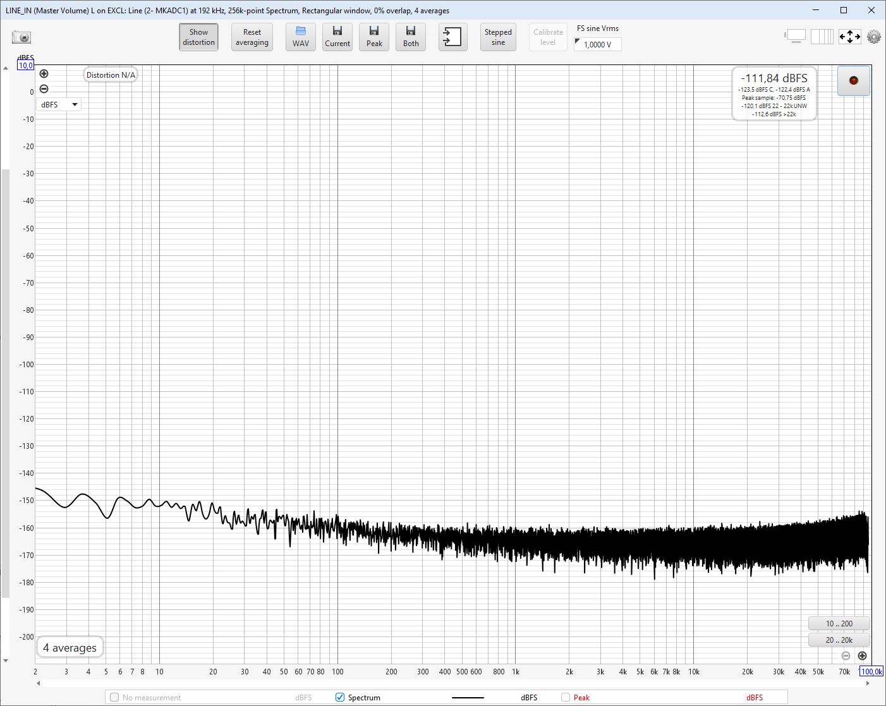
Task: Reset averaging of the spectrum
Action: [252, 37]
